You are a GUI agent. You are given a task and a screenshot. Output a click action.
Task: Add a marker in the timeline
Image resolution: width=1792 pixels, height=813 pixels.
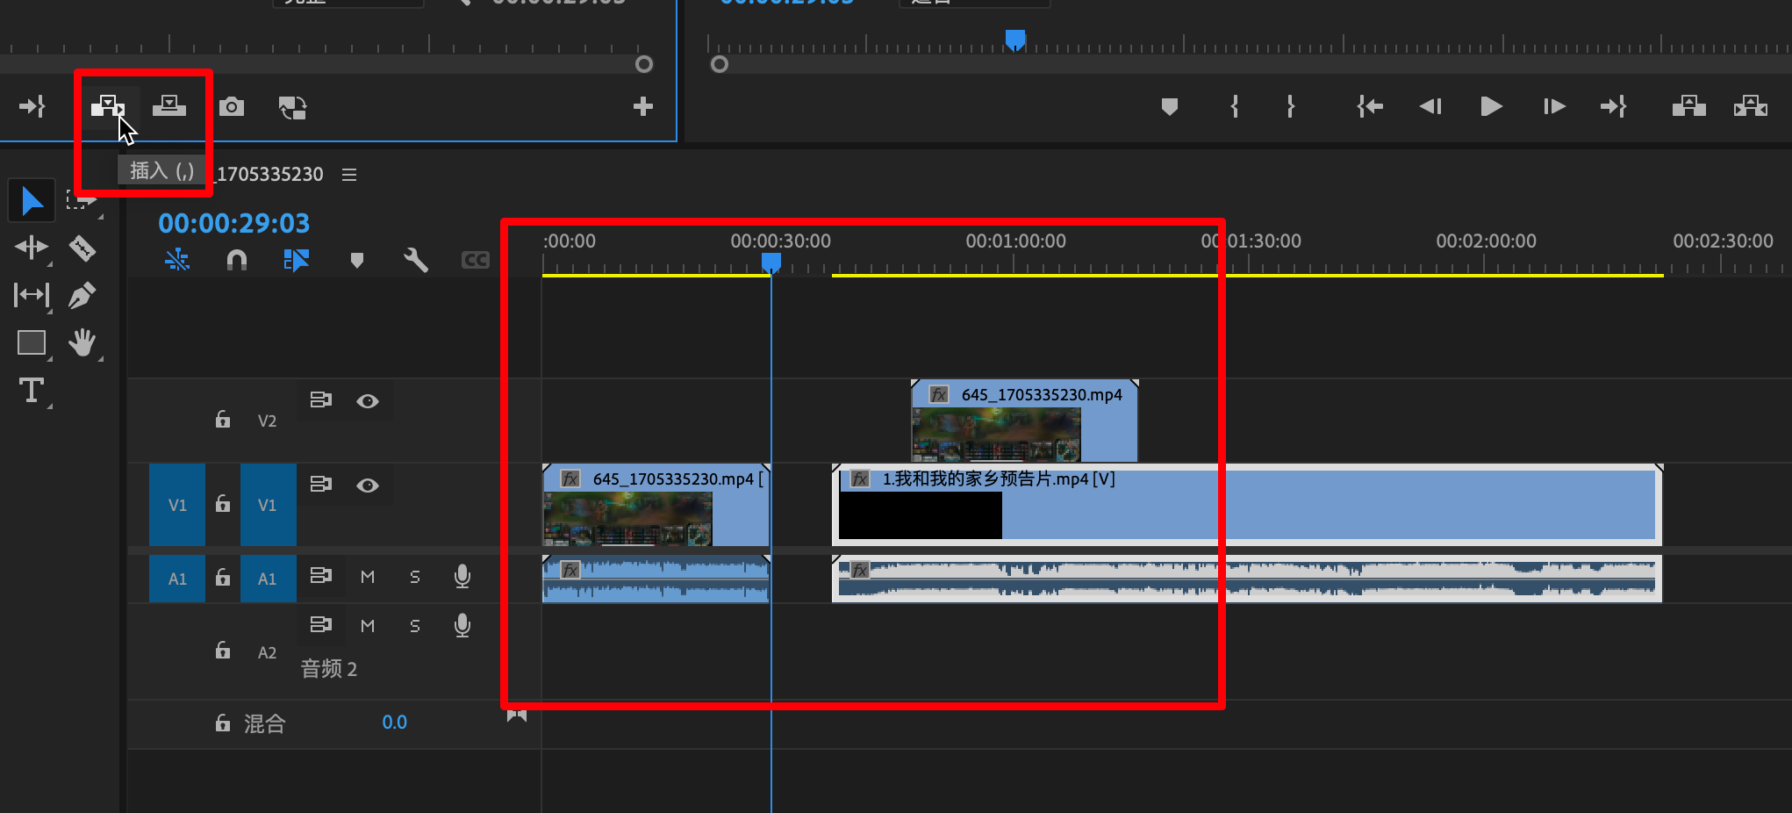coord(356,260)
